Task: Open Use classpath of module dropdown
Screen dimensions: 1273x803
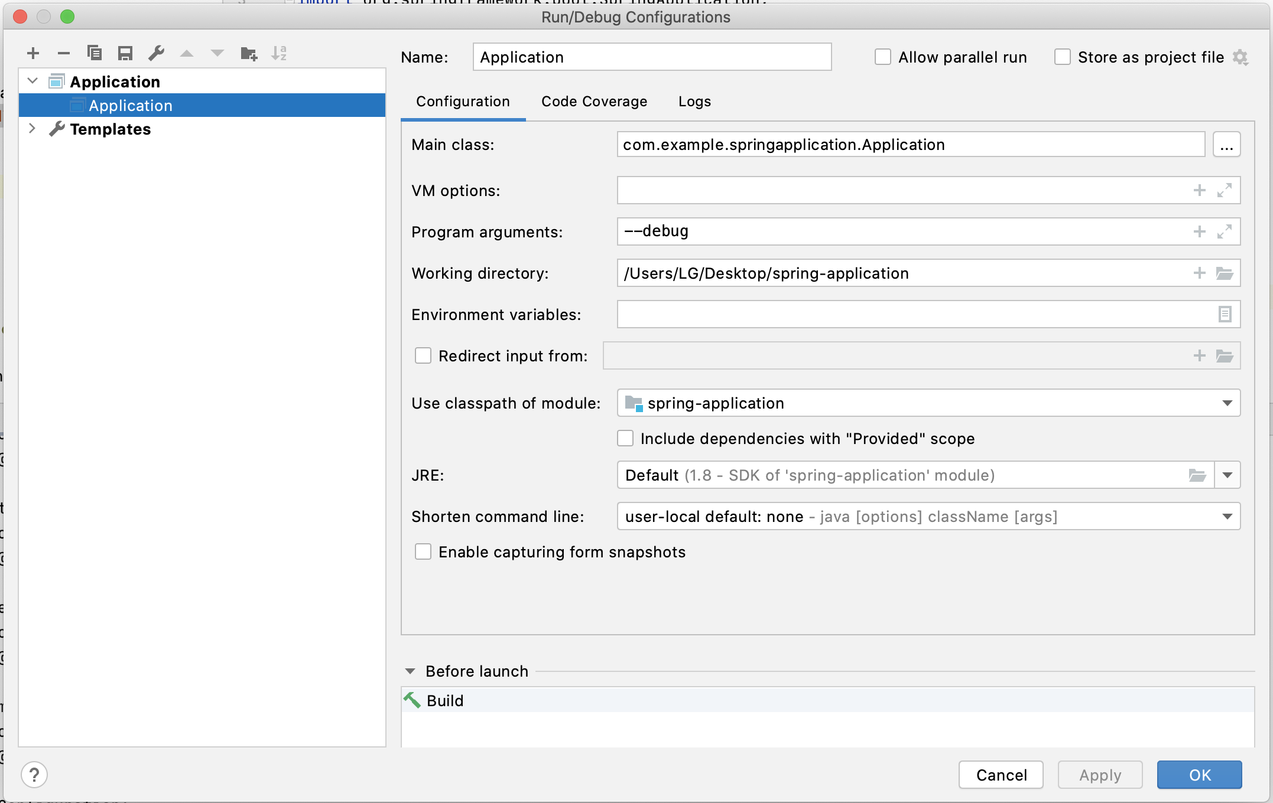Action: click(1227, 403)
